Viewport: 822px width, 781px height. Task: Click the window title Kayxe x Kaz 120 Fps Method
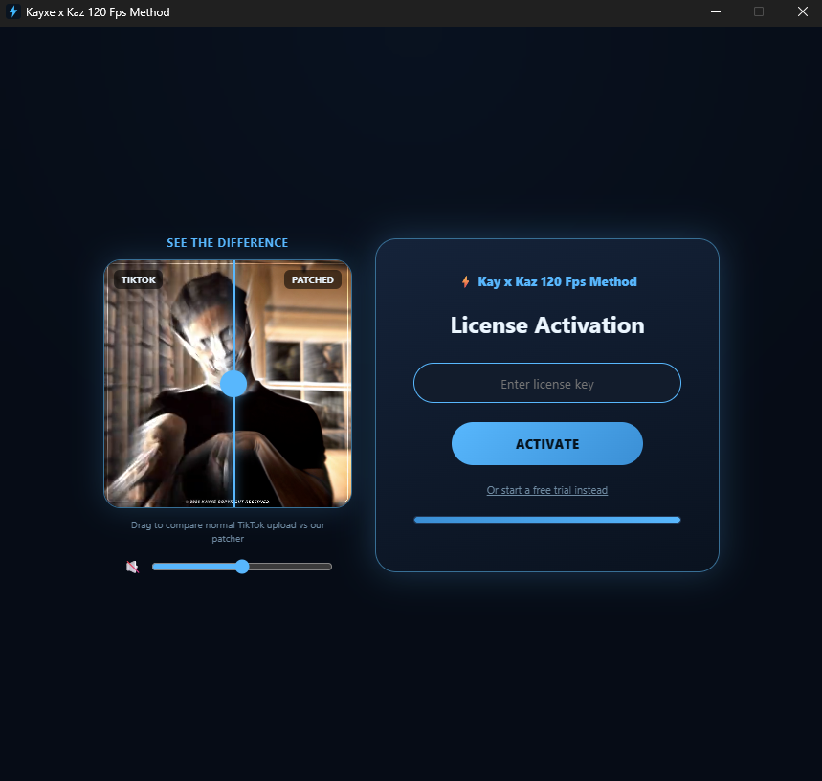(x=98, y=12)
